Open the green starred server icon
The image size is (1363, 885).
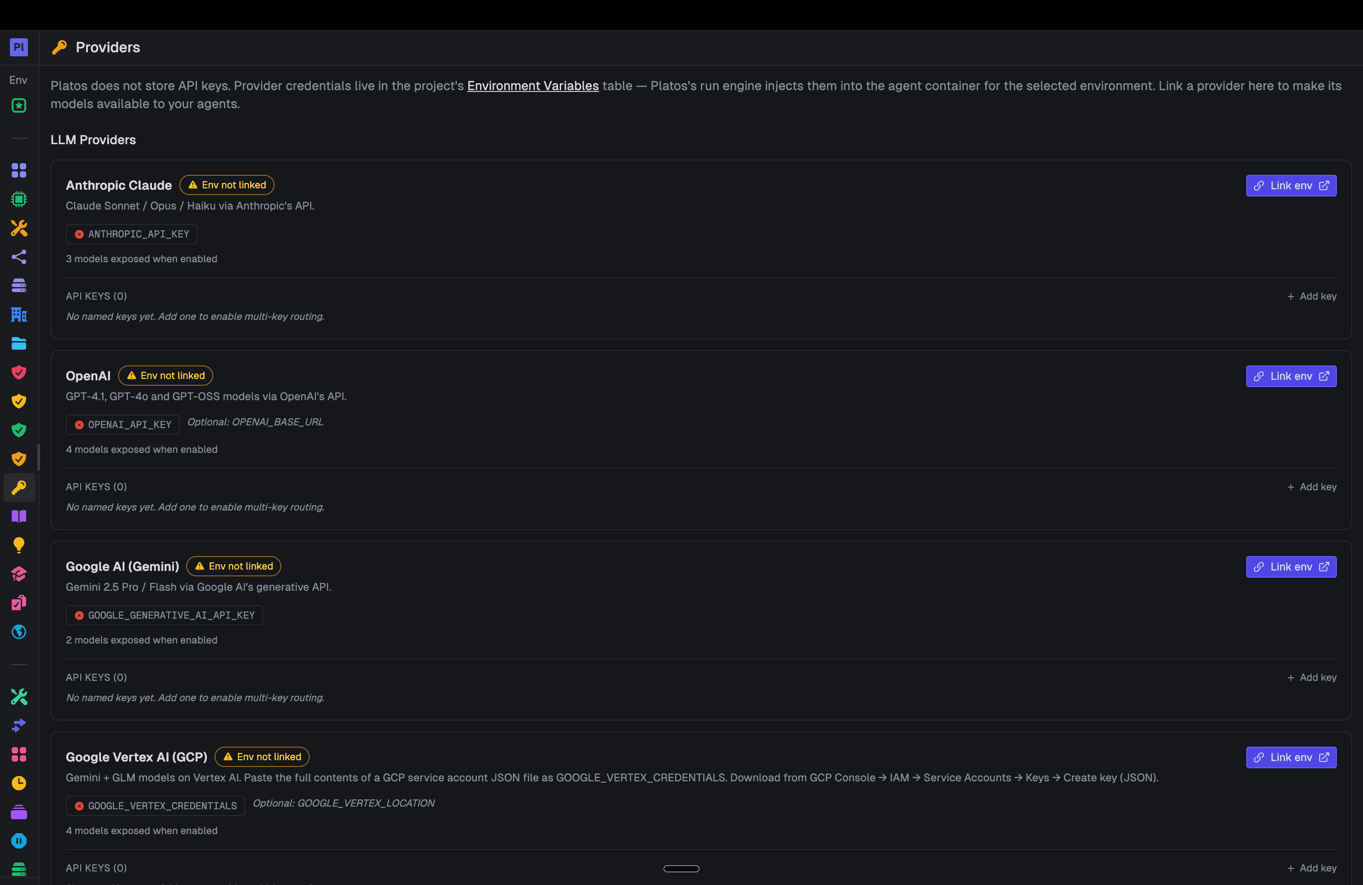click(19, 870)
